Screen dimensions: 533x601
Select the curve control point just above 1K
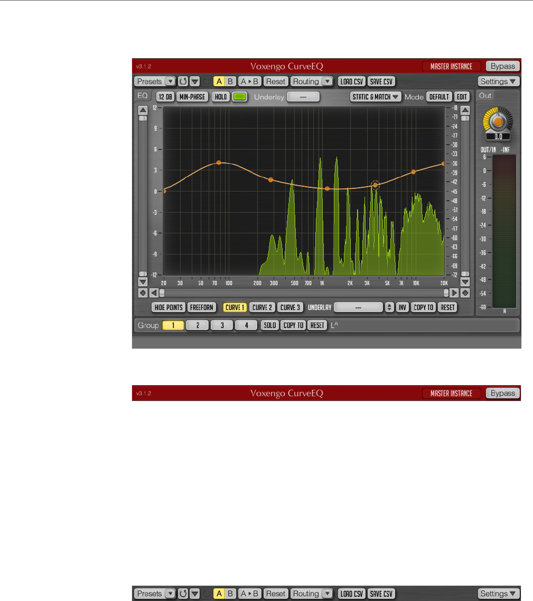pyautogui.click(x=327, y=188)
